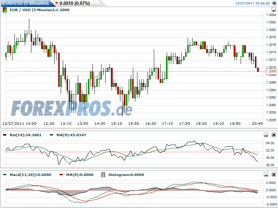The width and height of the screenshot is (278, 208).
Task: Click the last red candlestick at 1.3069
Action: click(258, 70)
